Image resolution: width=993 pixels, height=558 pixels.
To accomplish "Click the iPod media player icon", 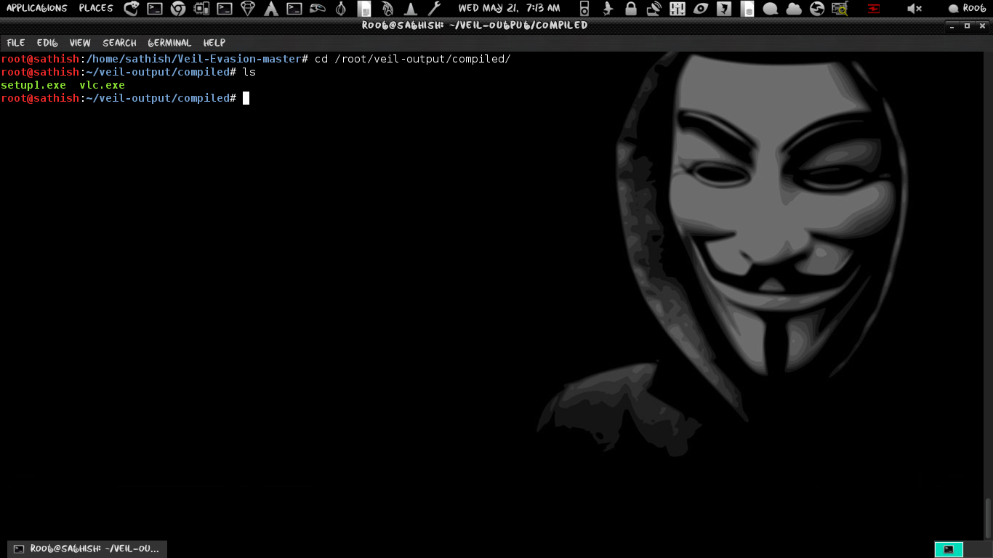I will tap(584, 9).
